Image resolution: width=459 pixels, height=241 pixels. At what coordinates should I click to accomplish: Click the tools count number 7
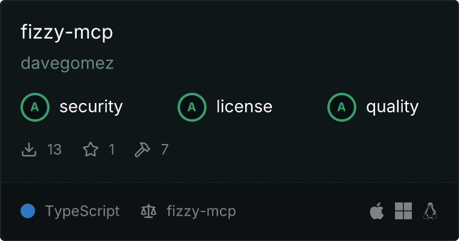point(164,149)
